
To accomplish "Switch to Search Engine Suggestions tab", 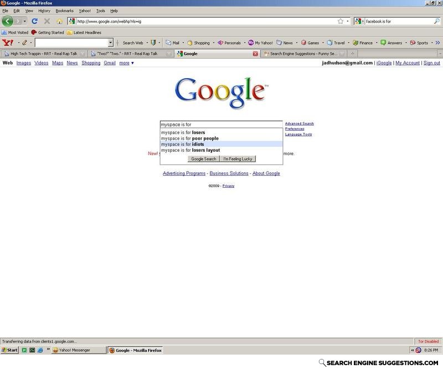I will pyautogui.click(x=303, y=53).
